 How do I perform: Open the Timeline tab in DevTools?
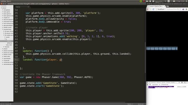[x=168, y=83]
